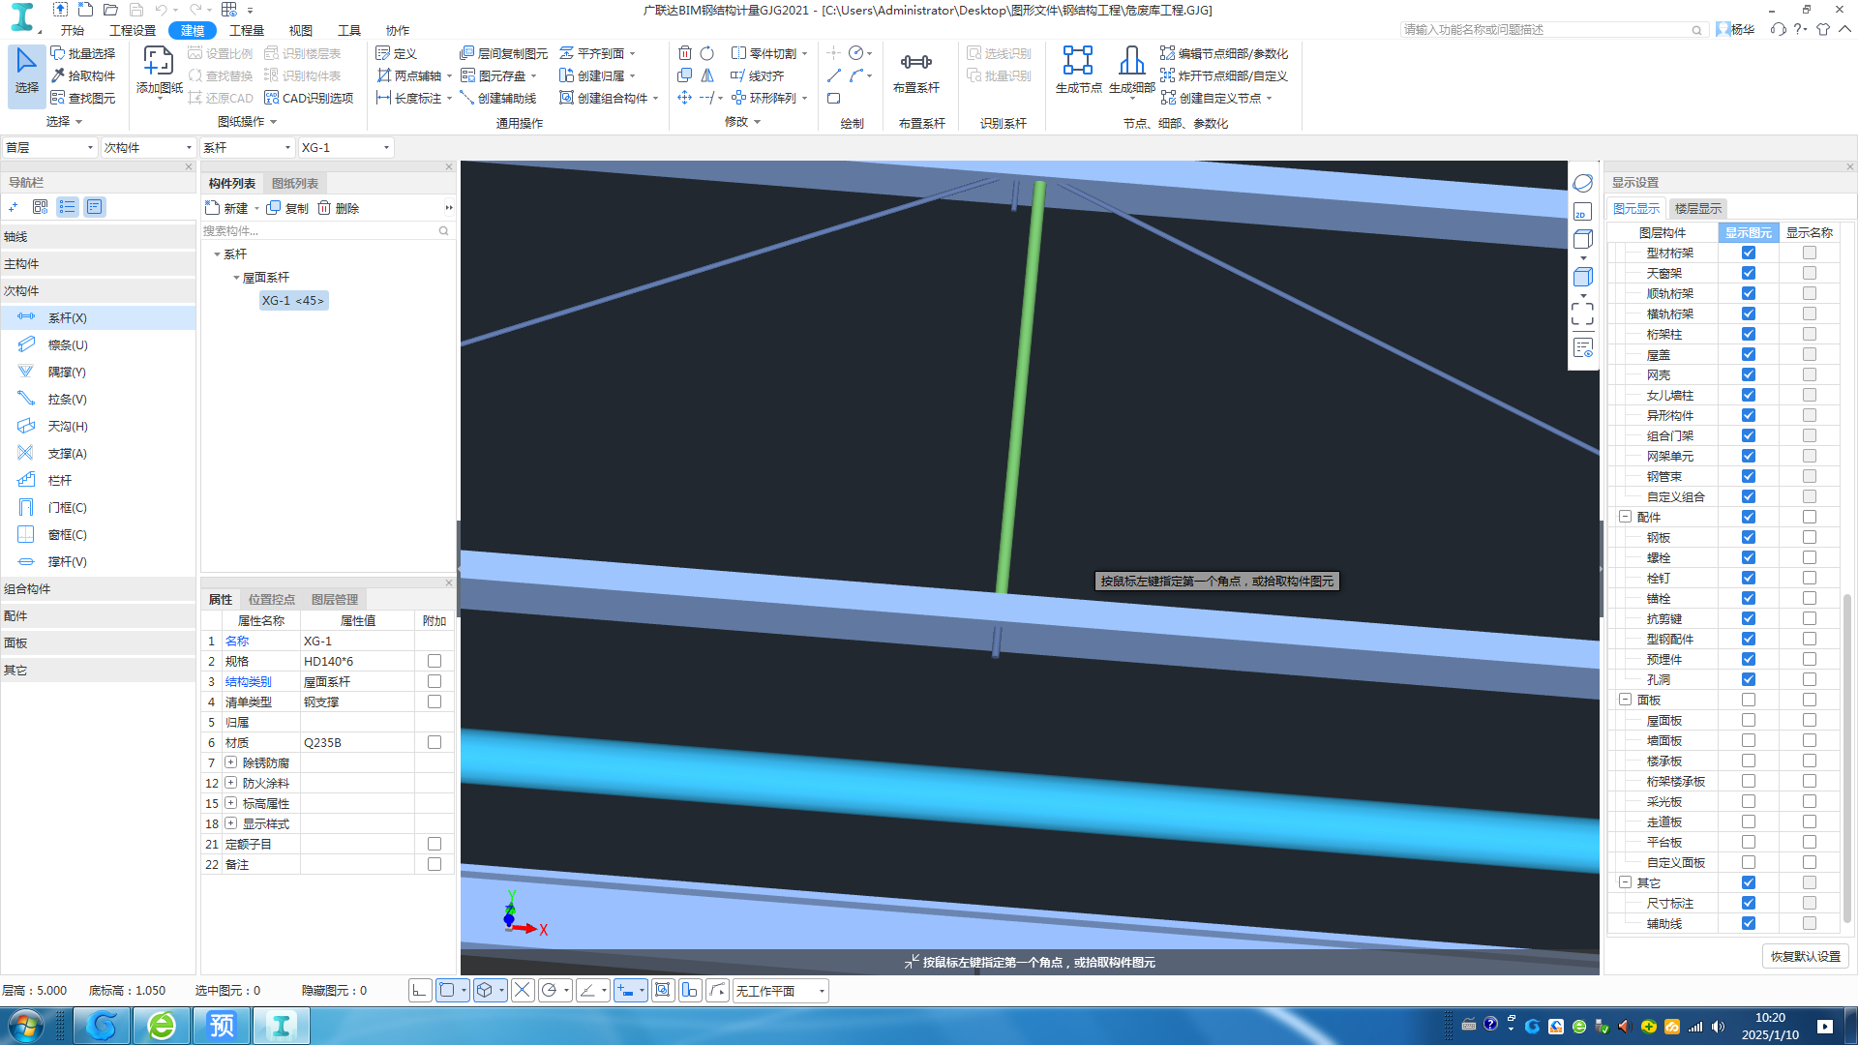Select 檩条(U) in navigation list
This screenshot has width=1858, height=1045.
(68, 345)
